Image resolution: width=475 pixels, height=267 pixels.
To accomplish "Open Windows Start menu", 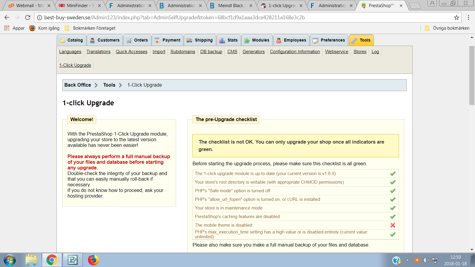I will point(10,260).
